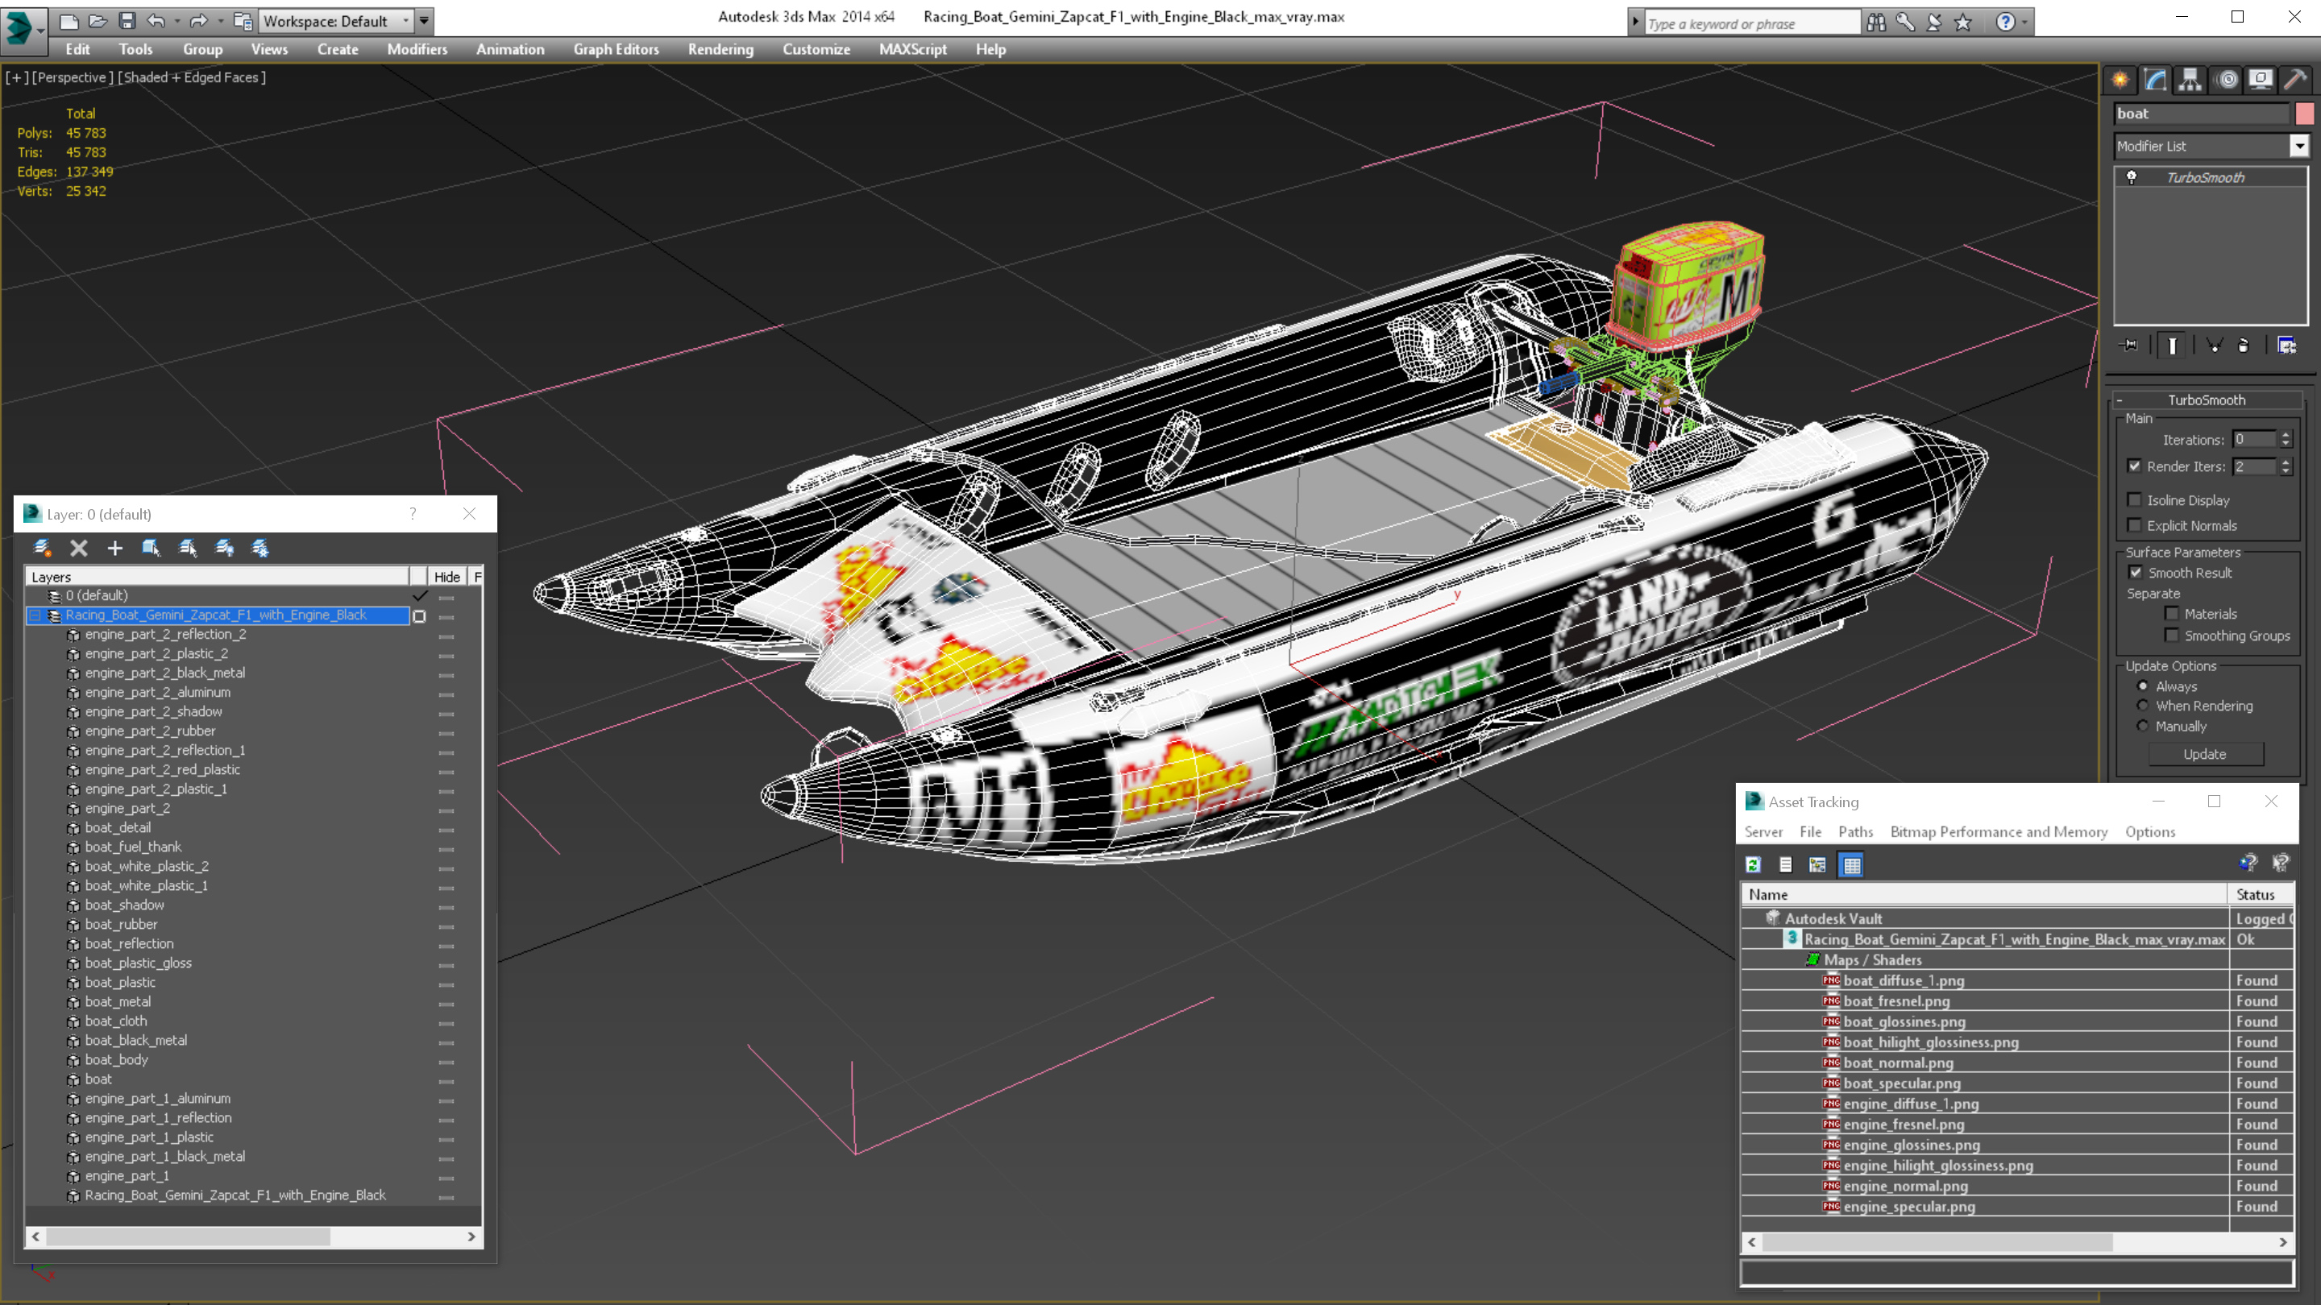This screenshot has width=2321, height=1305.
Task: Enable Separate by Smoothing Groups checkbox
Action: [2173, 635]
